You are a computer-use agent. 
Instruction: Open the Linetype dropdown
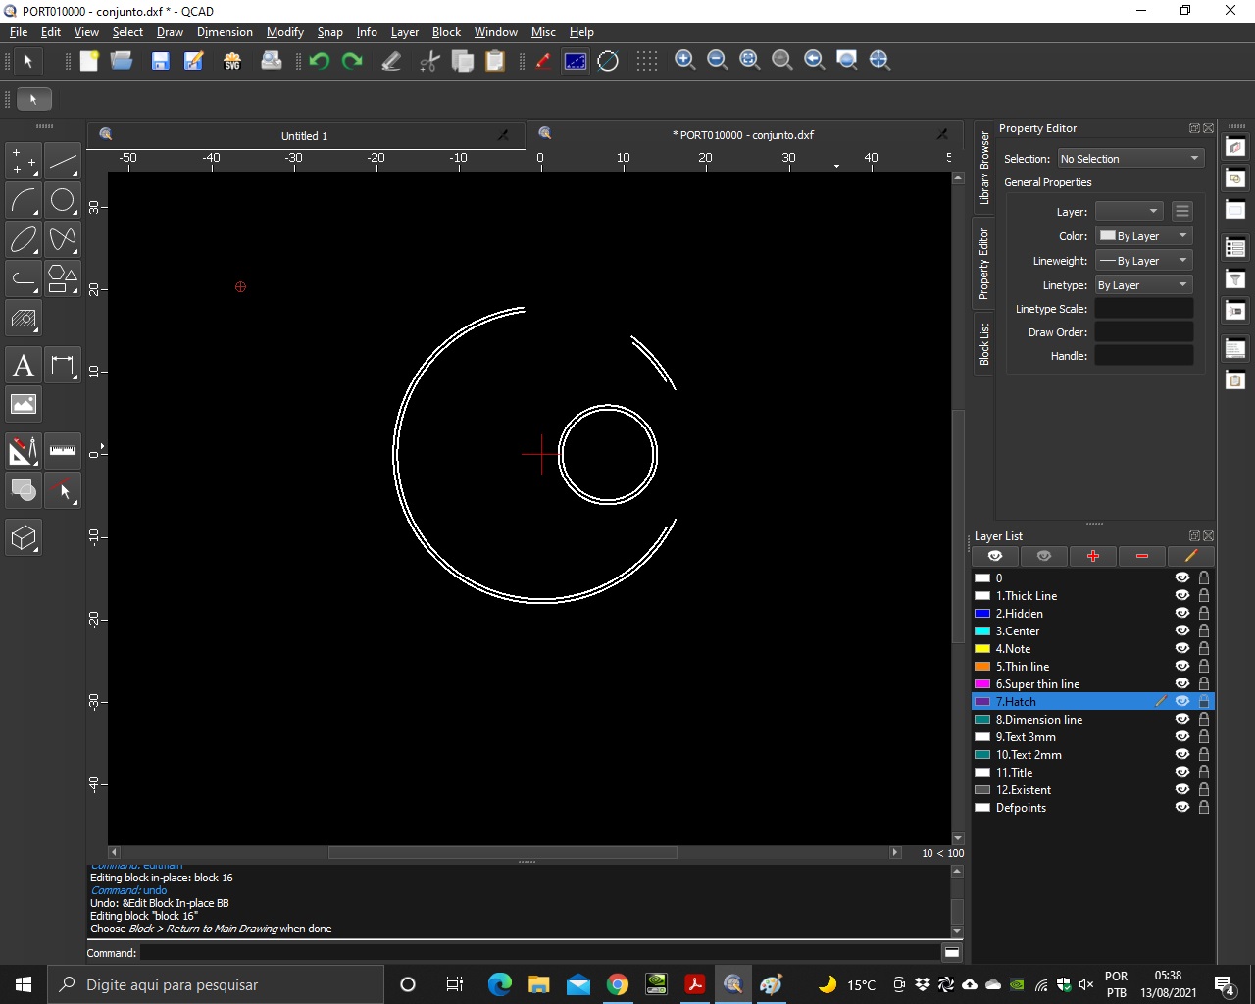click(1143, 285)
